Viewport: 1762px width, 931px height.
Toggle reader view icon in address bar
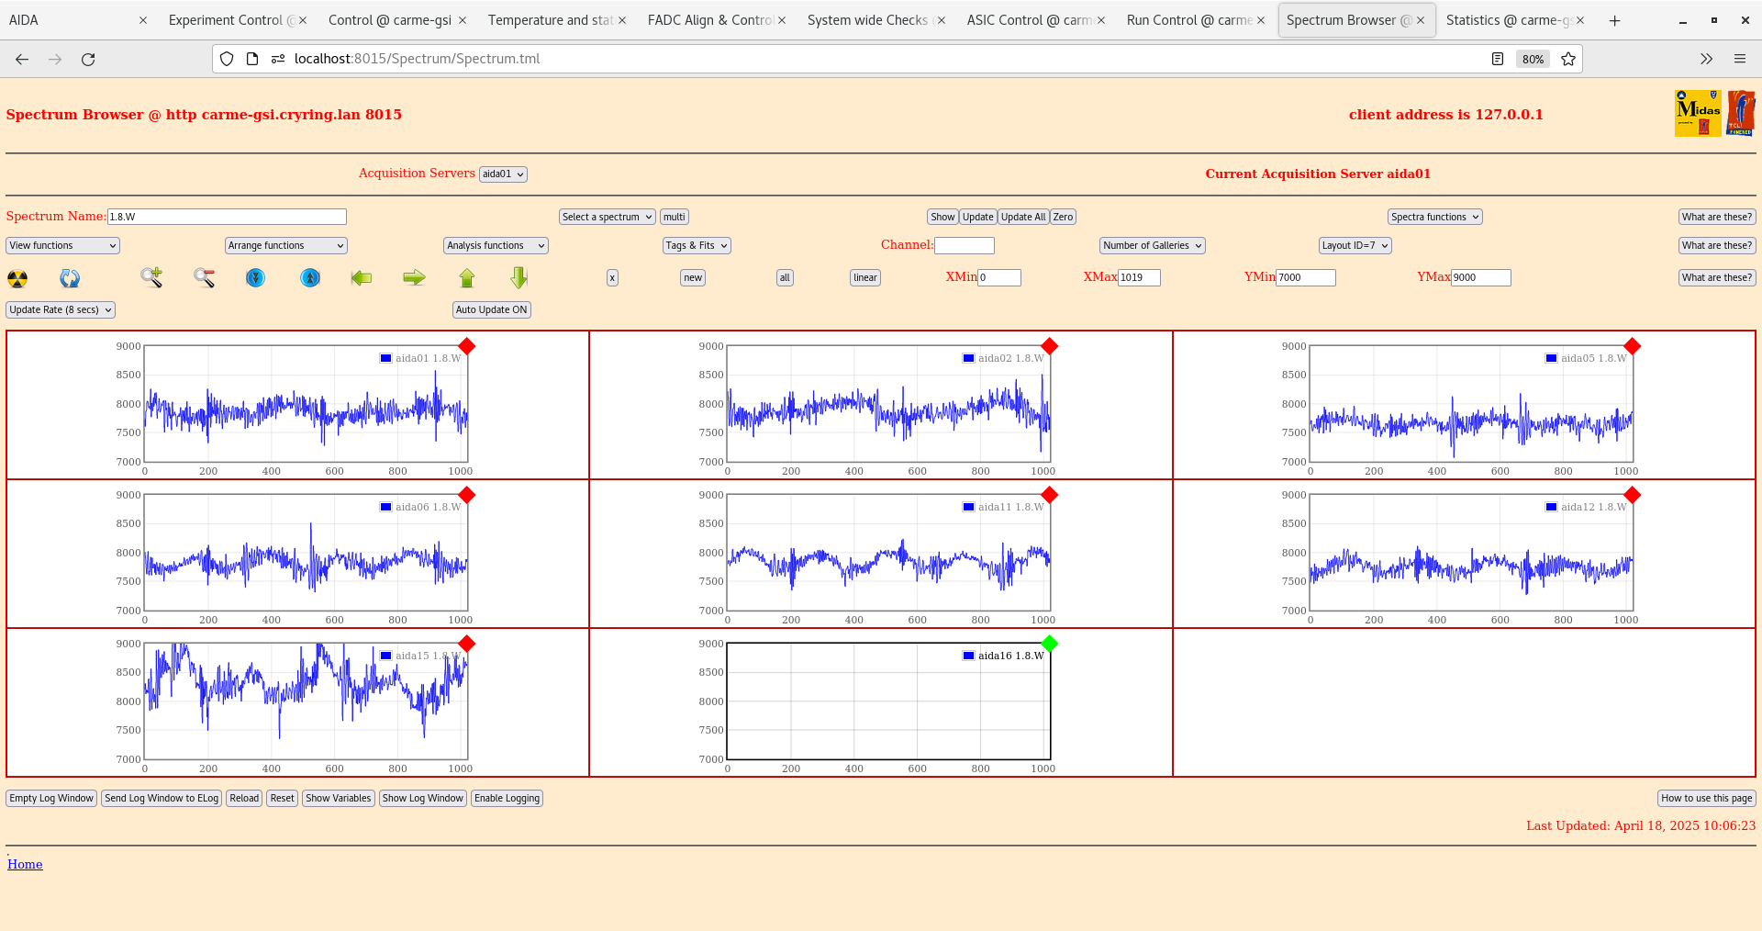point(1498,59)
